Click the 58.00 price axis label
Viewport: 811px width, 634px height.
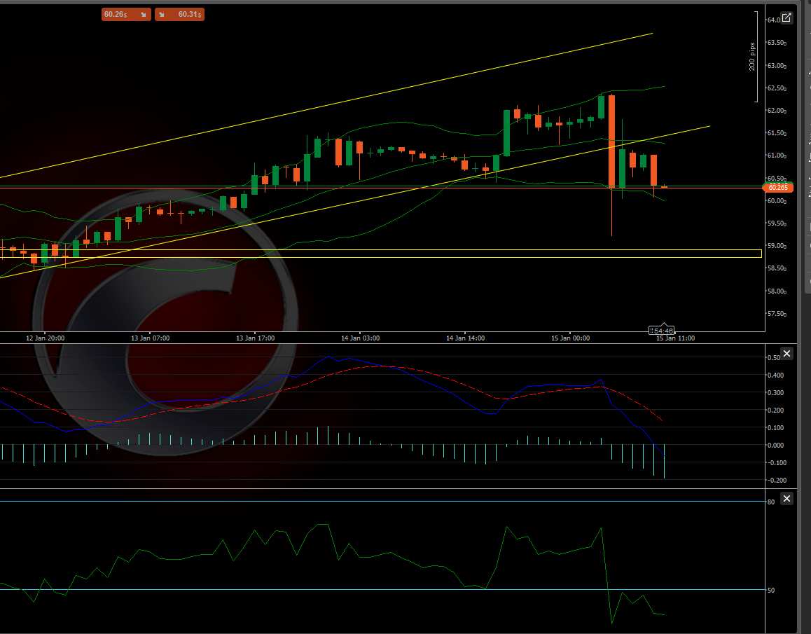(777, 291)
